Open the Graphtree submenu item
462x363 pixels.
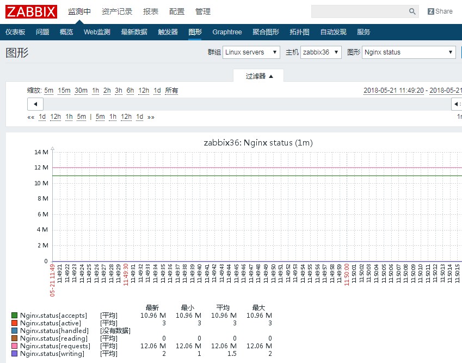[227, 32]
